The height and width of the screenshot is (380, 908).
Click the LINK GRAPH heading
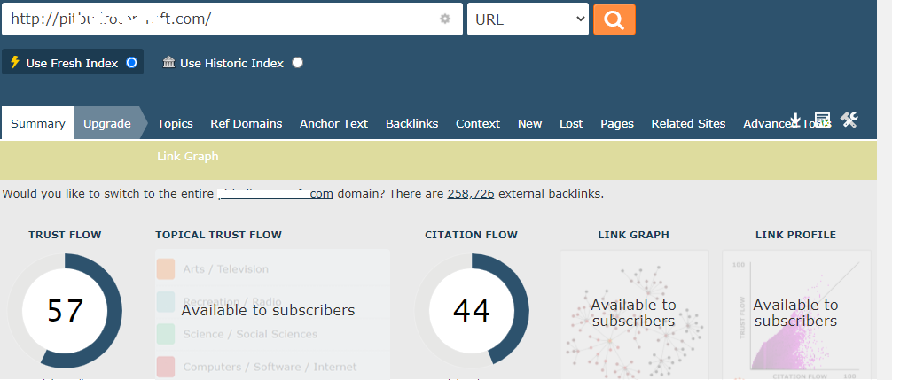coord(633,235)
